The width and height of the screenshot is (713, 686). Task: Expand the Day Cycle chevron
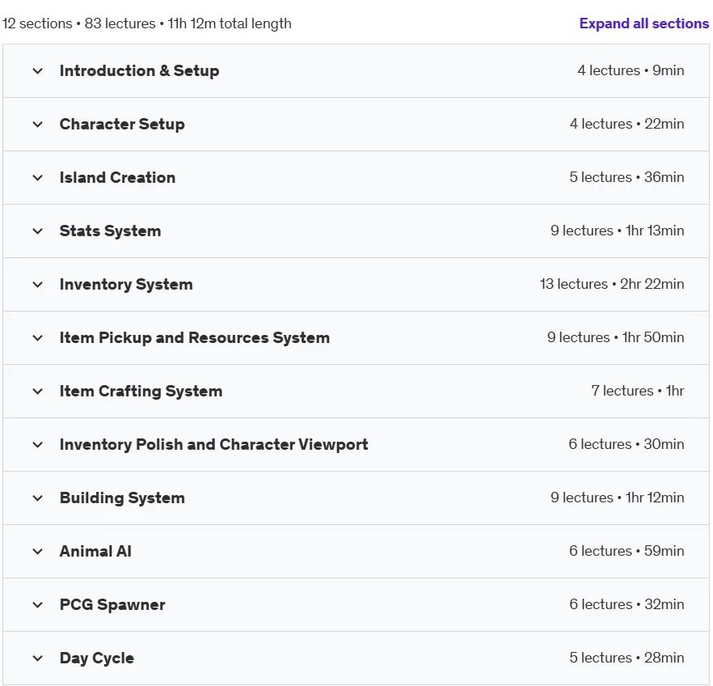point(38,658)
